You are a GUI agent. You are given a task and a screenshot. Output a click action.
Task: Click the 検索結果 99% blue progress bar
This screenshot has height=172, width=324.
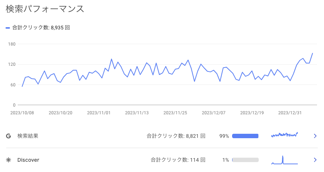pos(245,136)
